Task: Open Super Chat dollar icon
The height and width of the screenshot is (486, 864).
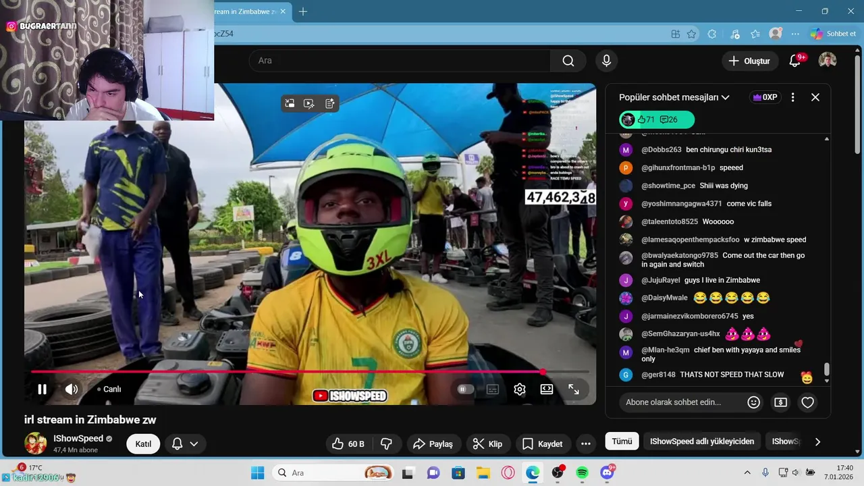Action: point(781,402)
